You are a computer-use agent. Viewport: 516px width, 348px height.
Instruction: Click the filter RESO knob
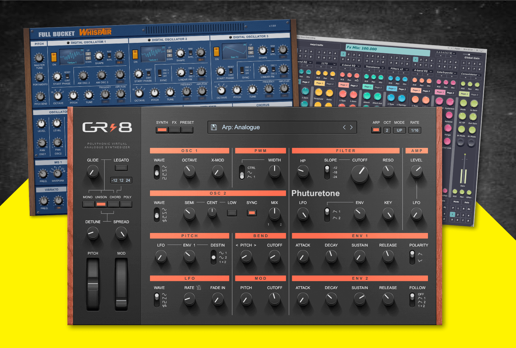tap(388, 171)
